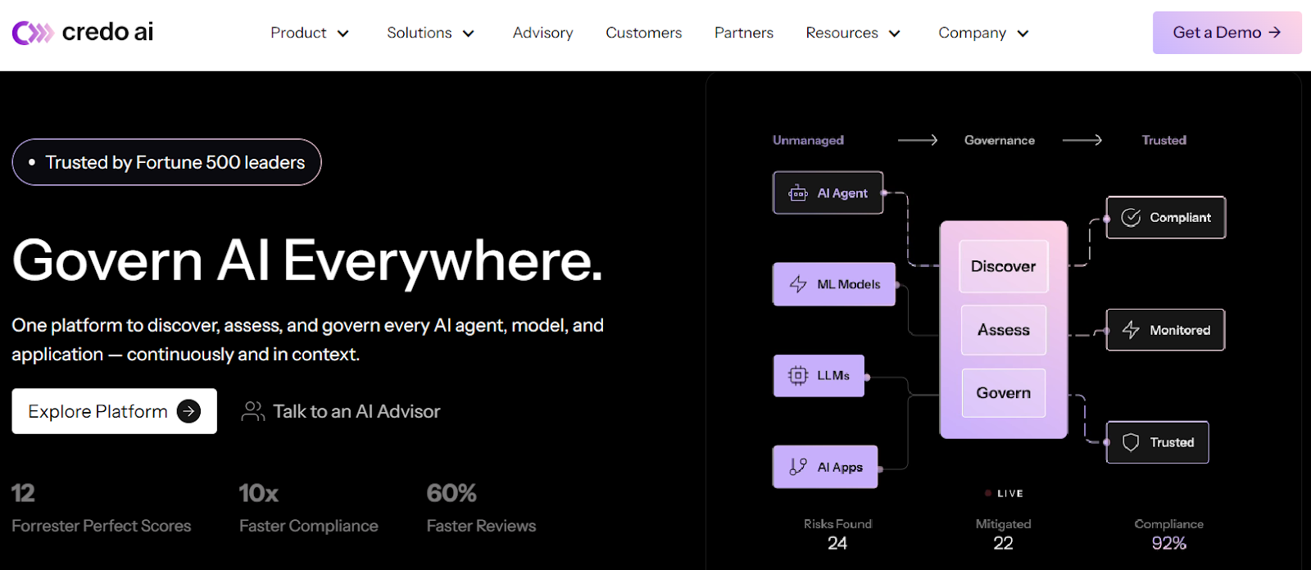The image size is (1311, 570).
Task: Click the Explore Platform button
Action: click(115, 411)
